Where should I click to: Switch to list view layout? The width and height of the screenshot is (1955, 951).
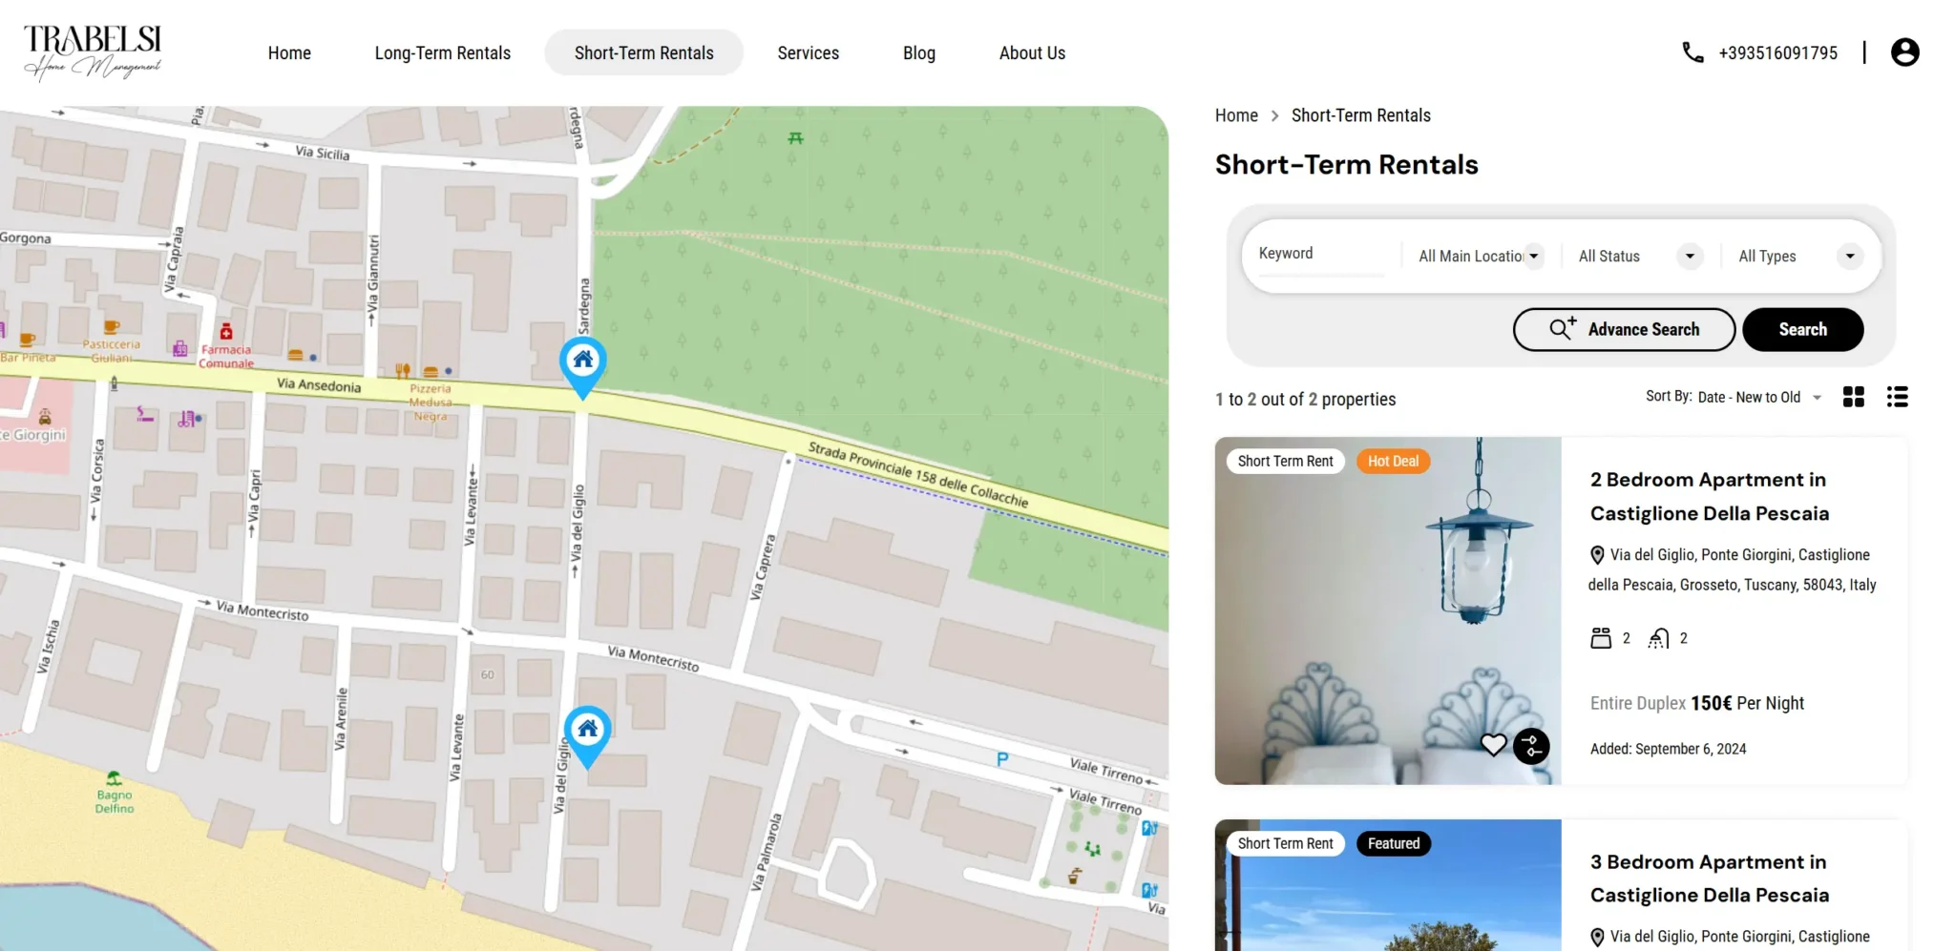[x=1897, y=397]
